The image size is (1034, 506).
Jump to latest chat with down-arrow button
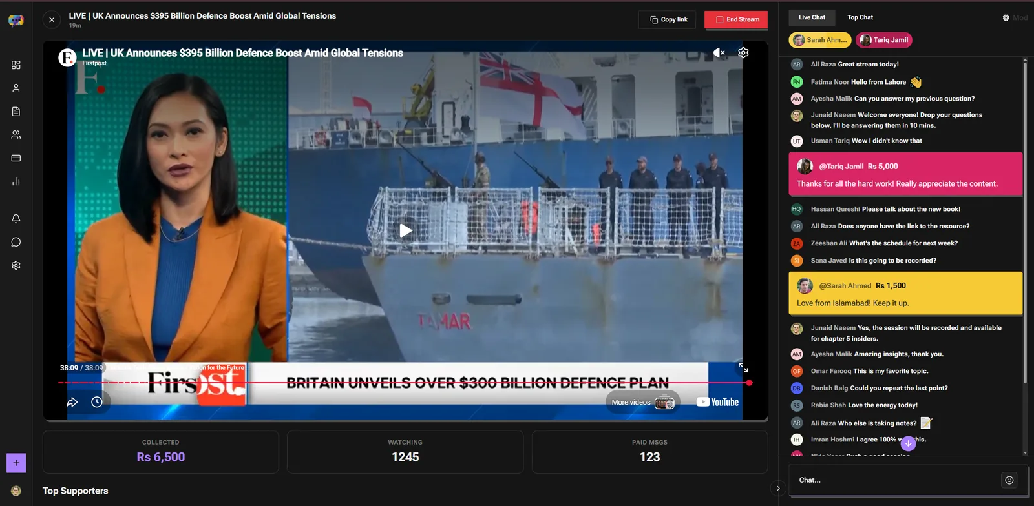pyautogui.click(x=908, y=443)
